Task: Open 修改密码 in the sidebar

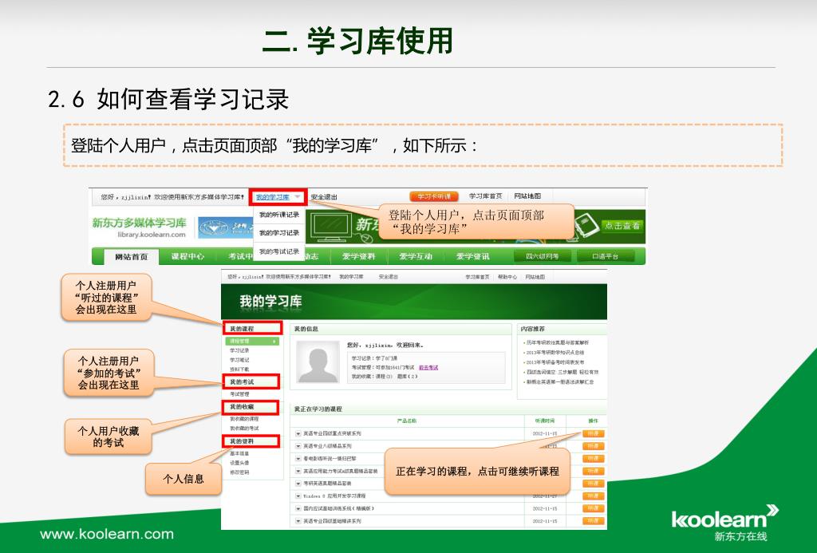Action: 239,472
